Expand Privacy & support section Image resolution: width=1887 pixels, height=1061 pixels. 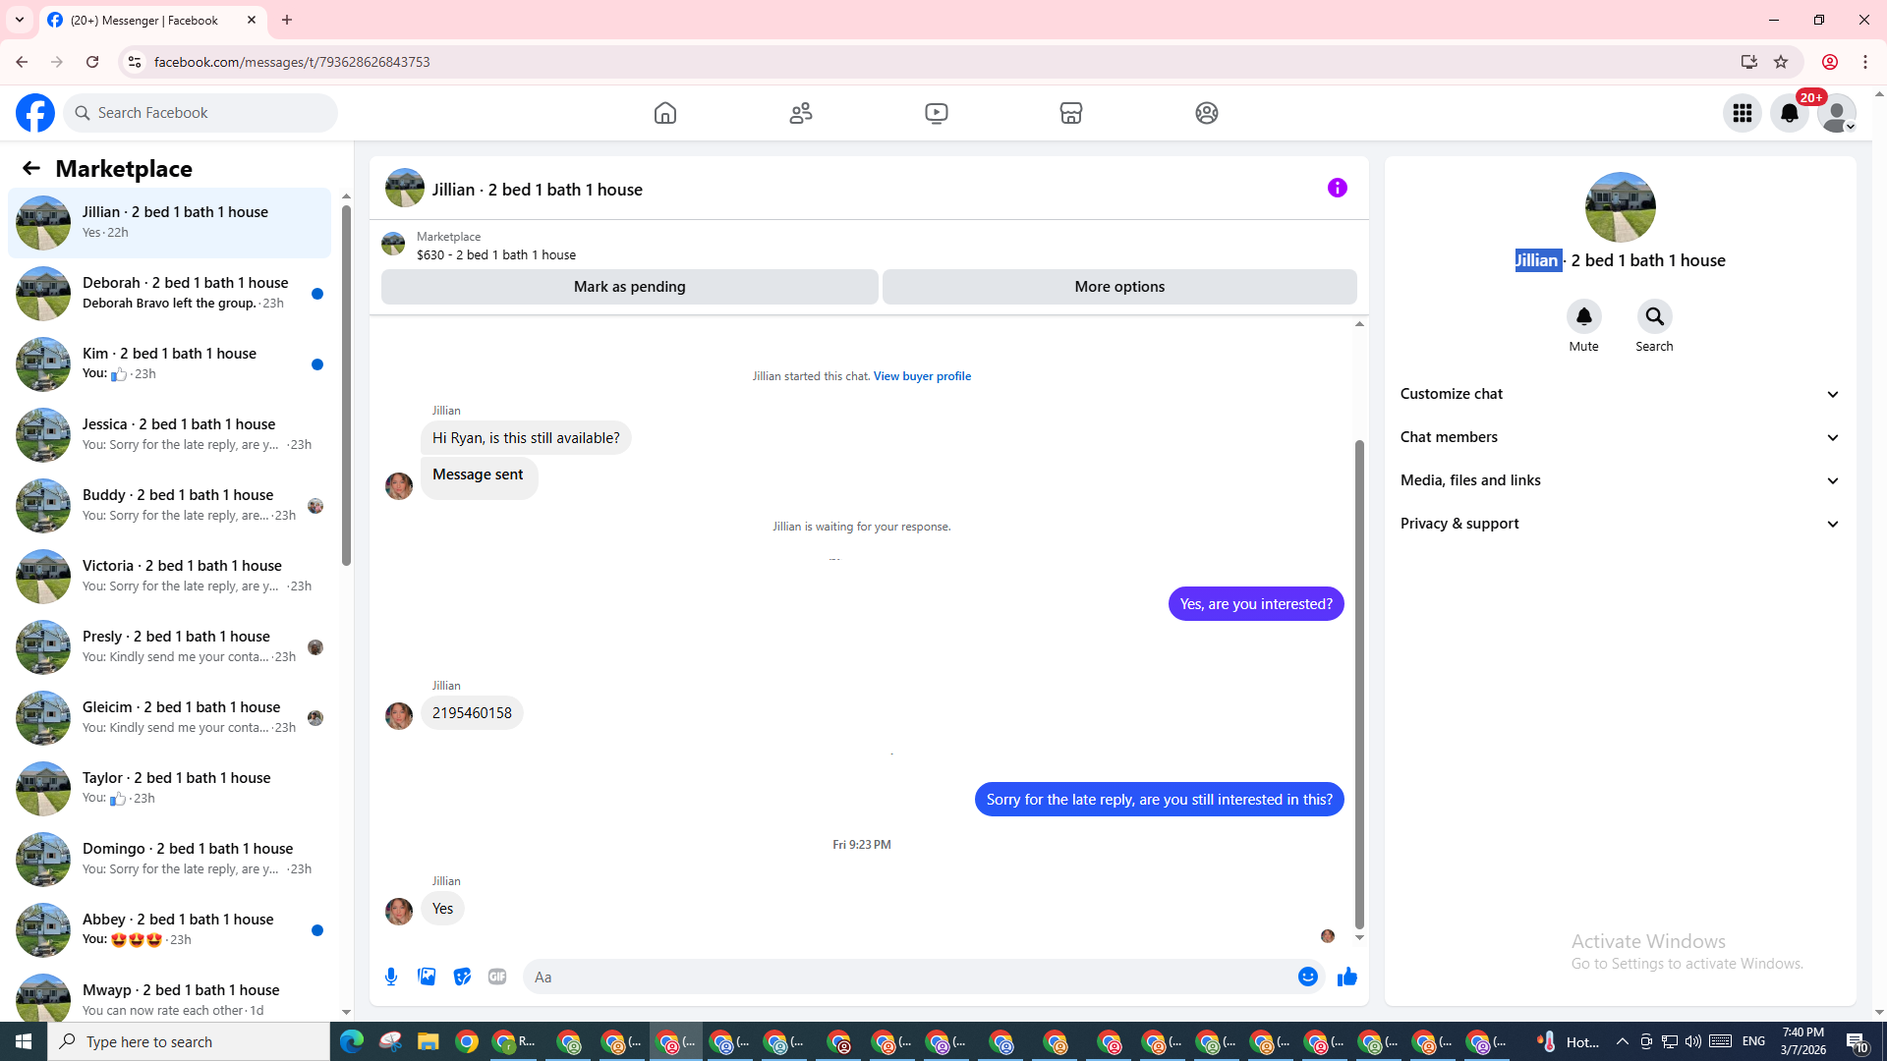point(1620,524)
